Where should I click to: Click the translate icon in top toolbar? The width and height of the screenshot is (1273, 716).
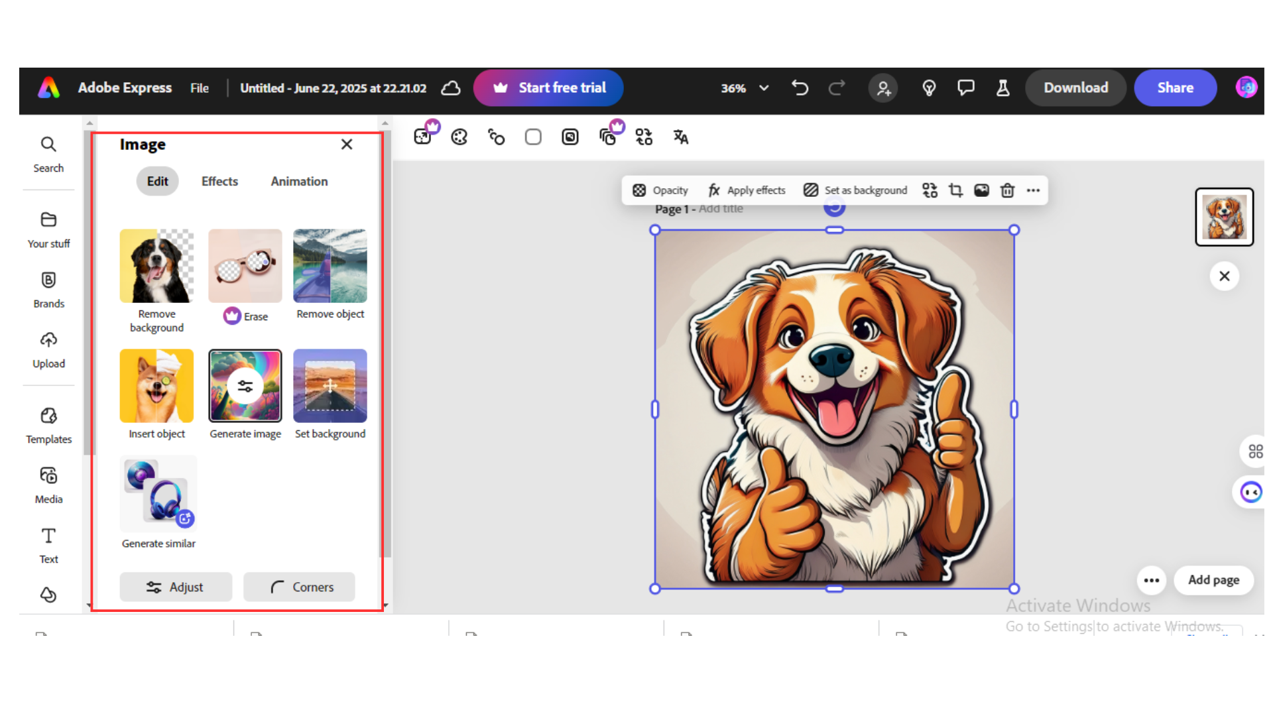680,137
